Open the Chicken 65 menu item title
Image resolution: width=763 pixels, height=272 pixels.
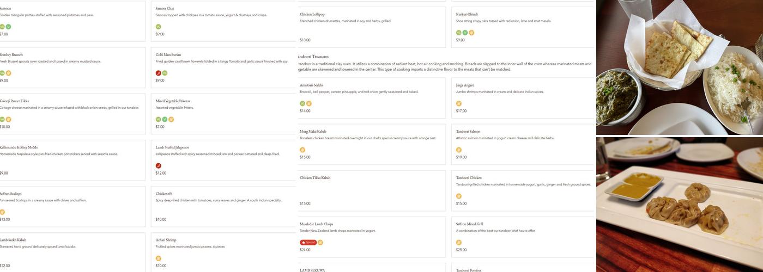(163, 194)
